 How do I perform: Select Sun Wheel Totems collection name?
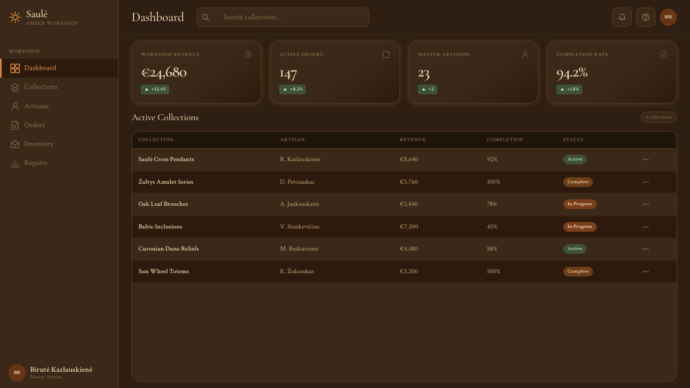[163, 272]
